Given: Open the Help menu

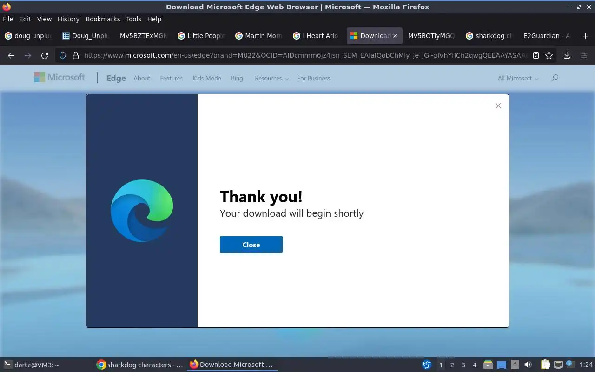Looking at the screenshot, I should pyautogui.click(x=154, y=19).
